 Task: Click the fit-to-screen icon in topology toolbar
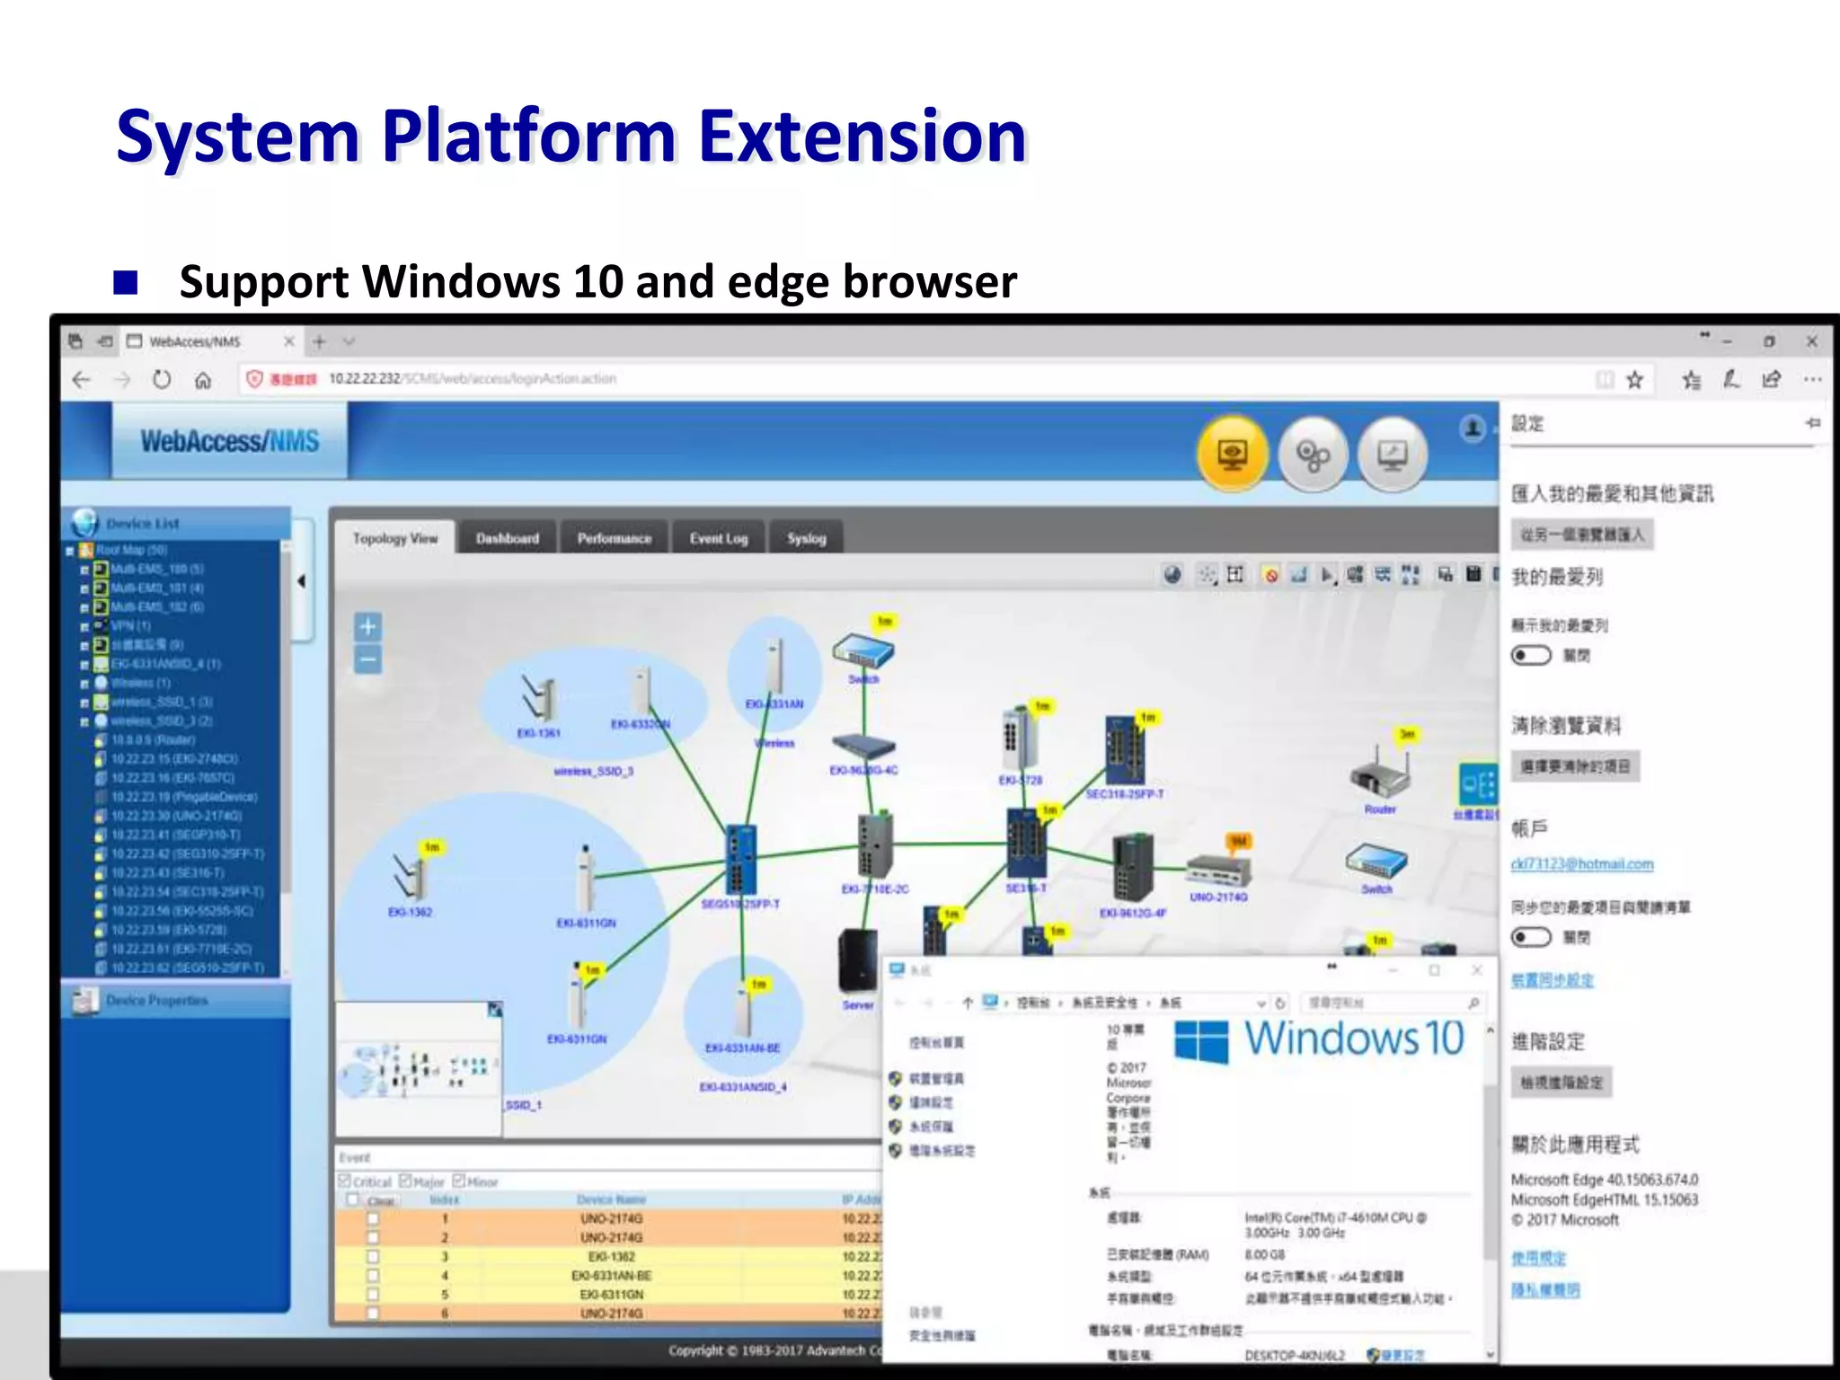coord(1235,575)
